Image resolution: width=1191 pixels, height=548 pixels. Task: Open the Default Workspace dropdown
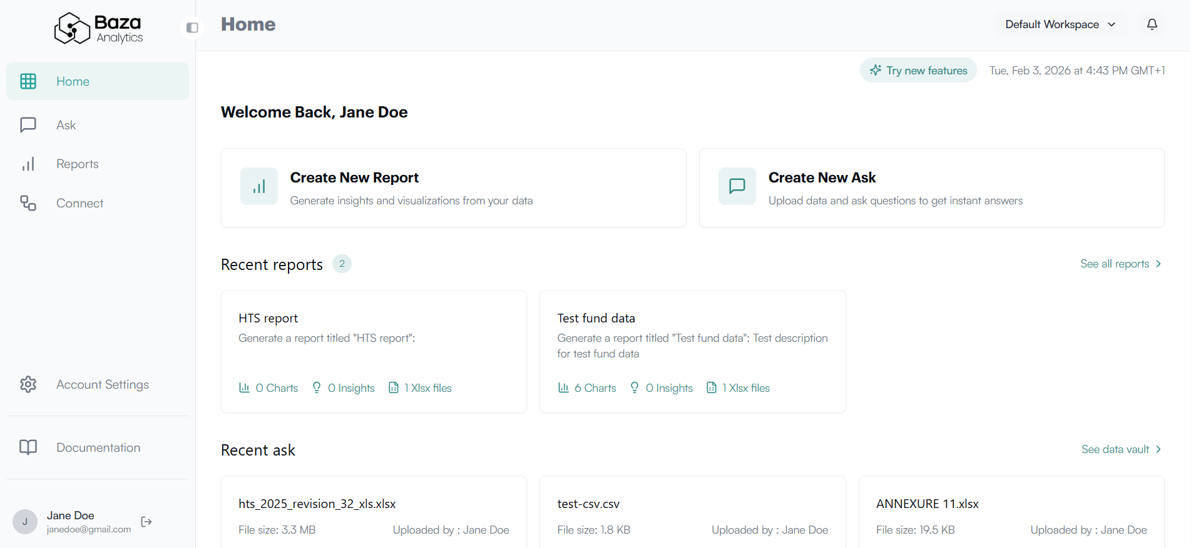1060,24
